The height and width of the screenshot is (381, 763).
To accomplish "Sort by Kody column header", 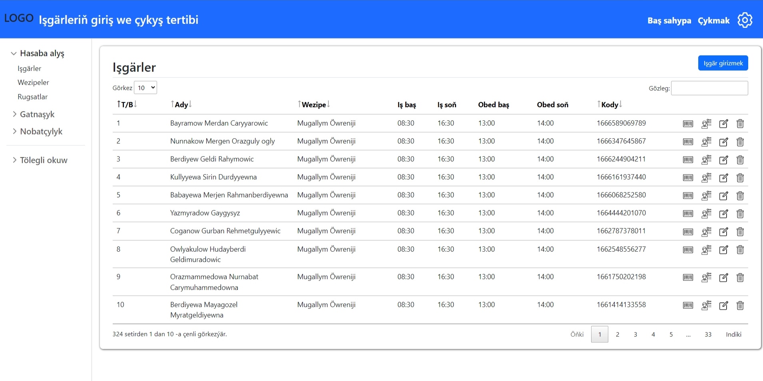I will click(x=610, y=105).
